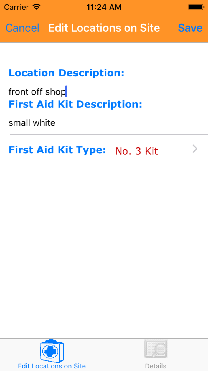This screenshot has height=371, width=208.
Task: Tap the battery icon in status bar
Action: tap(196, 7)
